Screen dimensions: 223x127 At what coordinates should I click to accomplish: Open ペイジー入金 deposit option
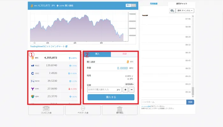click(x=83, y=110)
